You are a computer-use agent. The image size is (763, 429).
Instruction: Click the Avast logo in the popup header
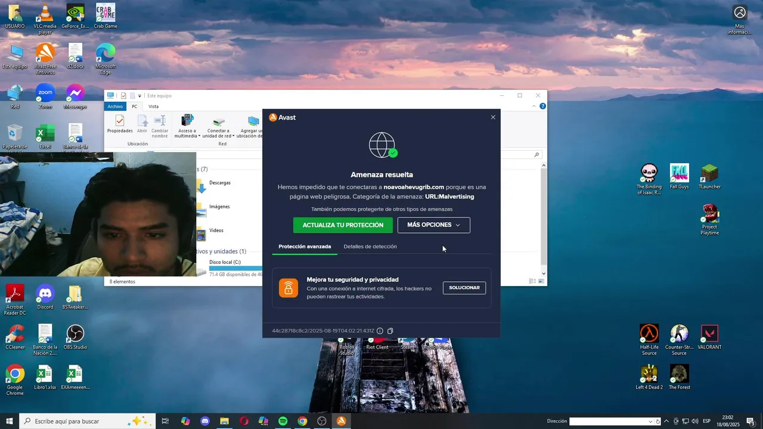point(283,117)
